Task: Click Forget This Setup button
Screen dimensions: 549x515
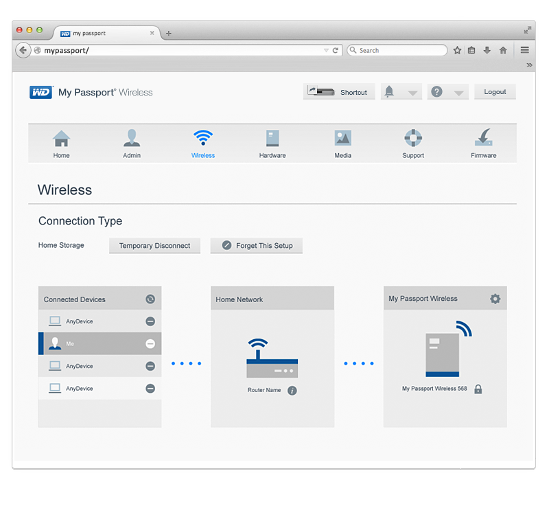Action: click(256, 246)
